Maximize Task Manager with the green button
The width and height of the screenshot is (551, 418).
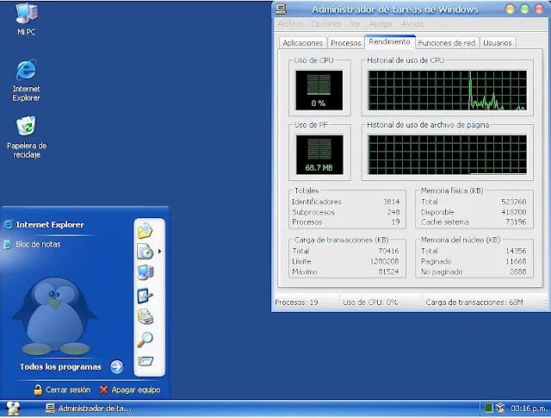(524, 9)
